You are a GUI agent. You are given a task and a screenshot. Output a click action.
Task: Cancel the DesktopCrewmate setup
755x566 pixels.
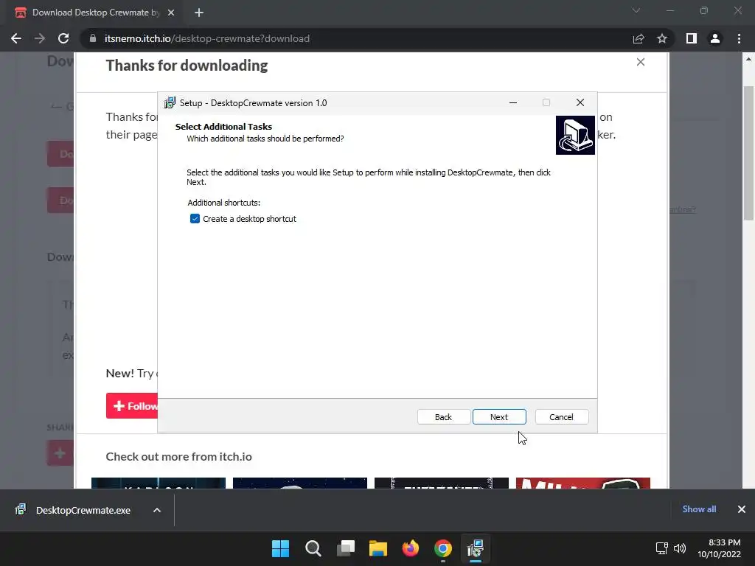coord(561,417)
